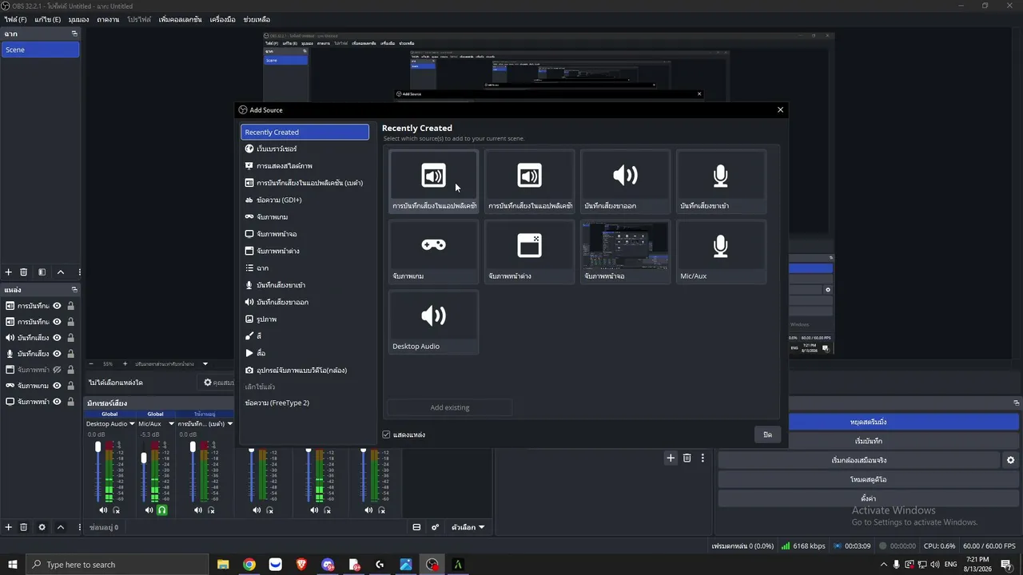Move the scene up with the ฉาก panel arrow
This screenshot has width=1023, height=575.
point(60,272)
